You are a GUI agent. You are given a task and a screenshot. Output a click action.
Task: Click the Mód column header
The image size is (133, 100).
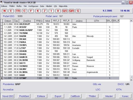(x=48, y=21)
